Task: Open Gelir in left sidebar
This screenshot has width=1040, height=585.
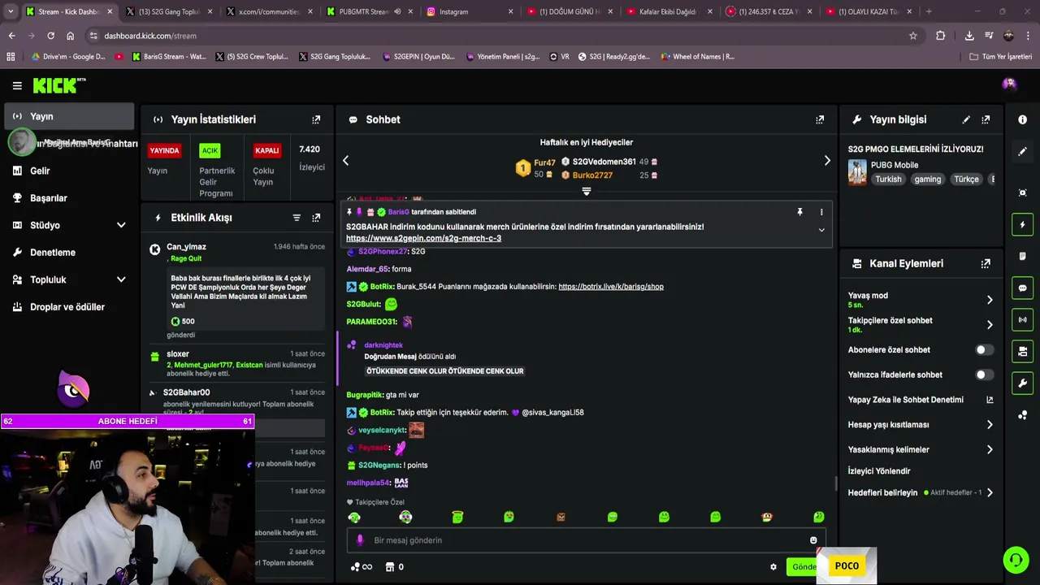Action: point(68,171)
